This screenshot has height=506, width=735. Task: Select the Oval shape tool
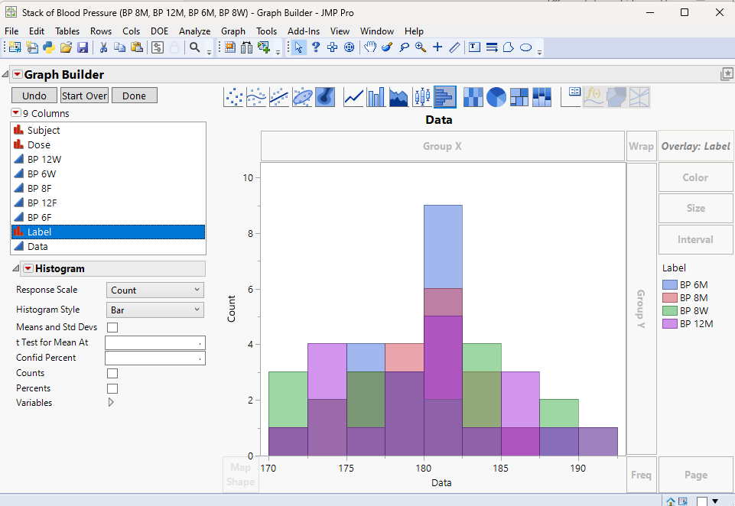[x=526, y=47]
